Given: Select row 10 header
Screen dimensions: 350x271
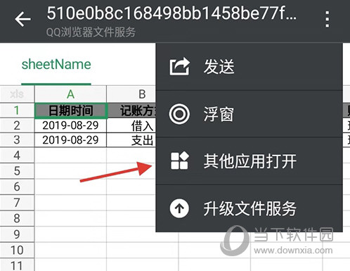Looking at the screenshot, I should pos(17,250).
